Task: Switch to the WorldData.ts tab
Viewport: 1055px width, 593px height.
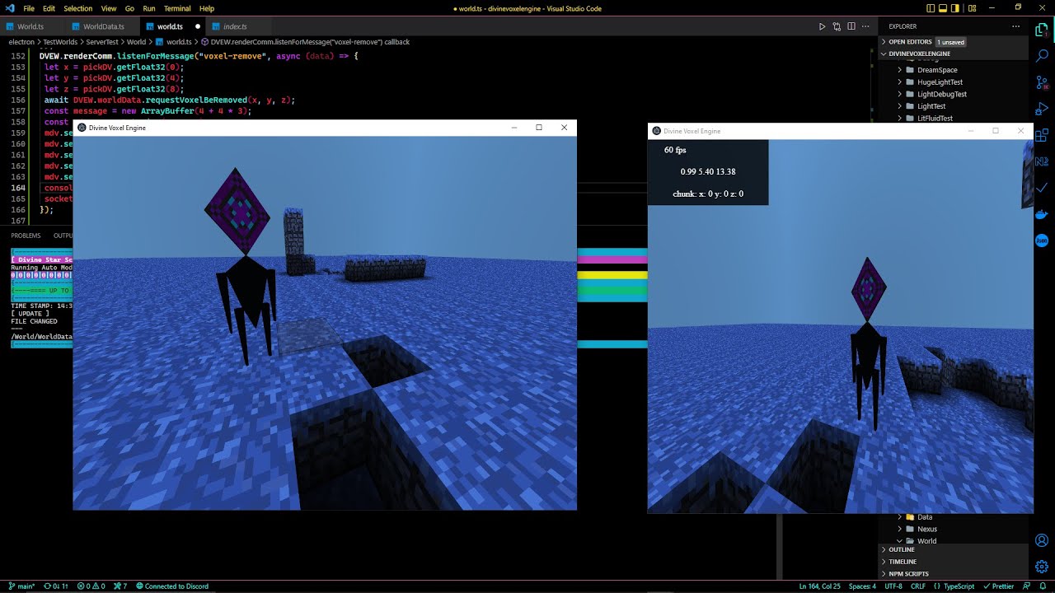Action: tap(103, 26)
